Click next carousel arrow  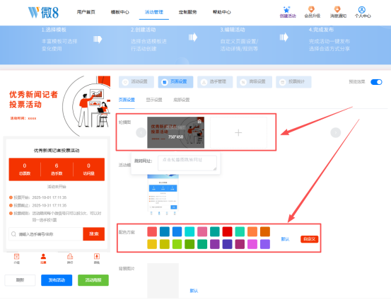(336, 132)
